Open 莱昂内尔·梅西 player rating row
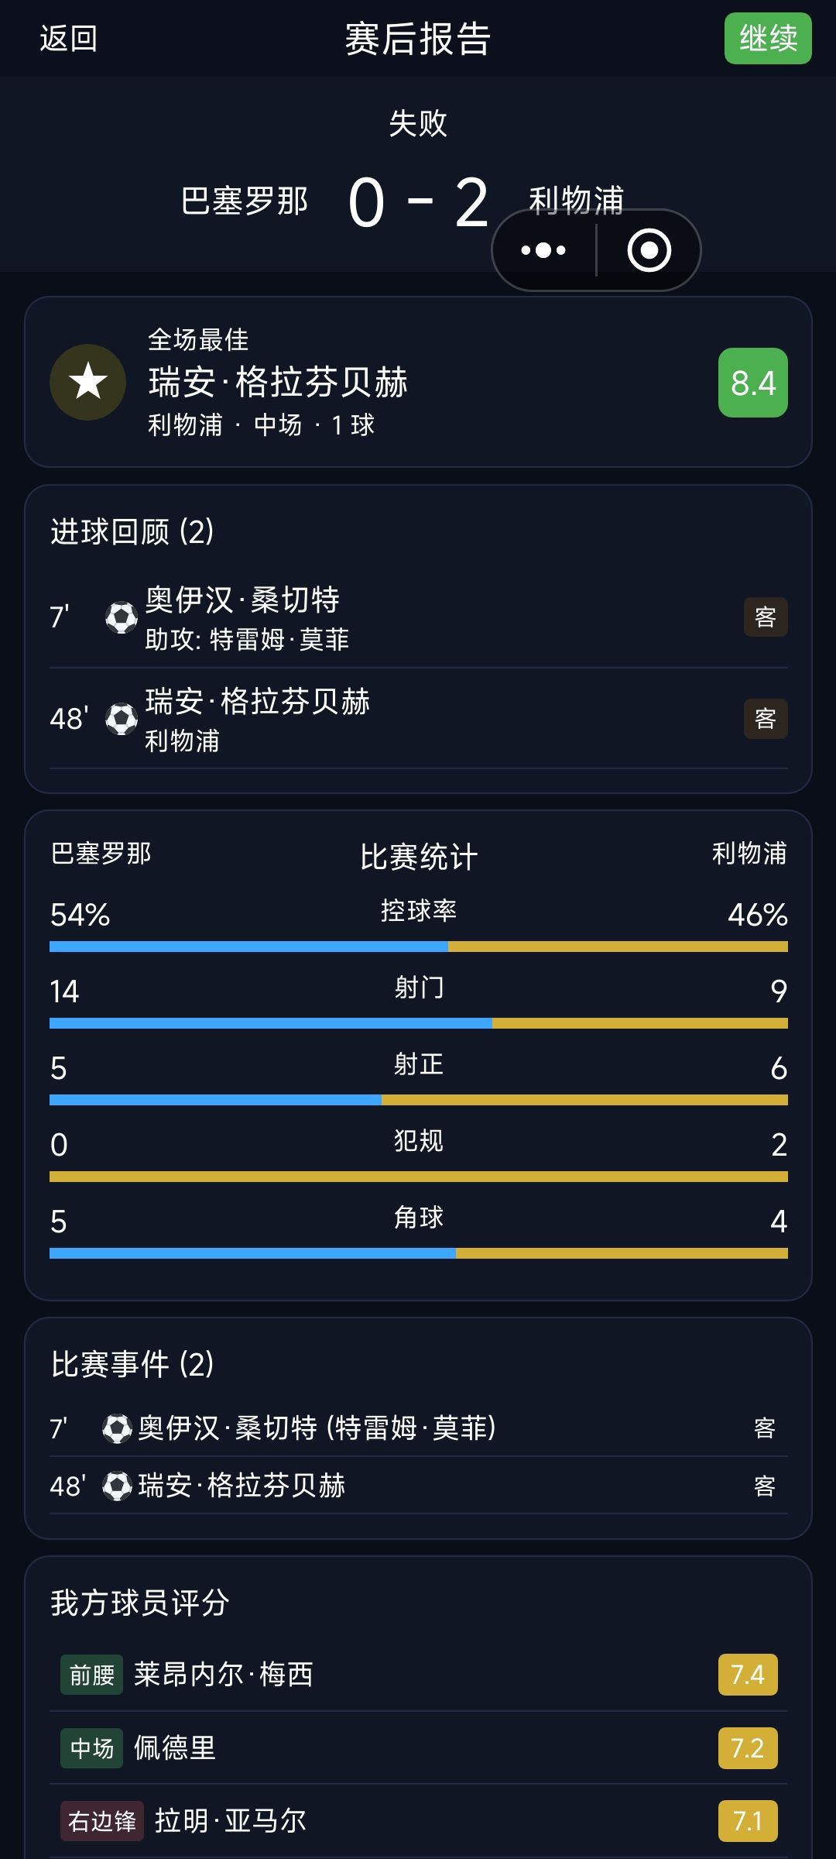Viewport: 836px width, 1859px height. click(x=419, y=1675)
